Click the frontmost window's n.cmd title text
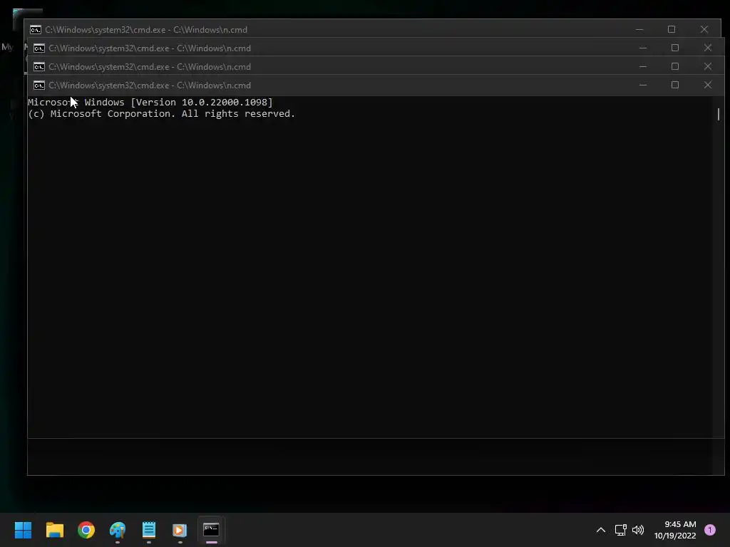730x547 pixels. (x=150, y=85)
